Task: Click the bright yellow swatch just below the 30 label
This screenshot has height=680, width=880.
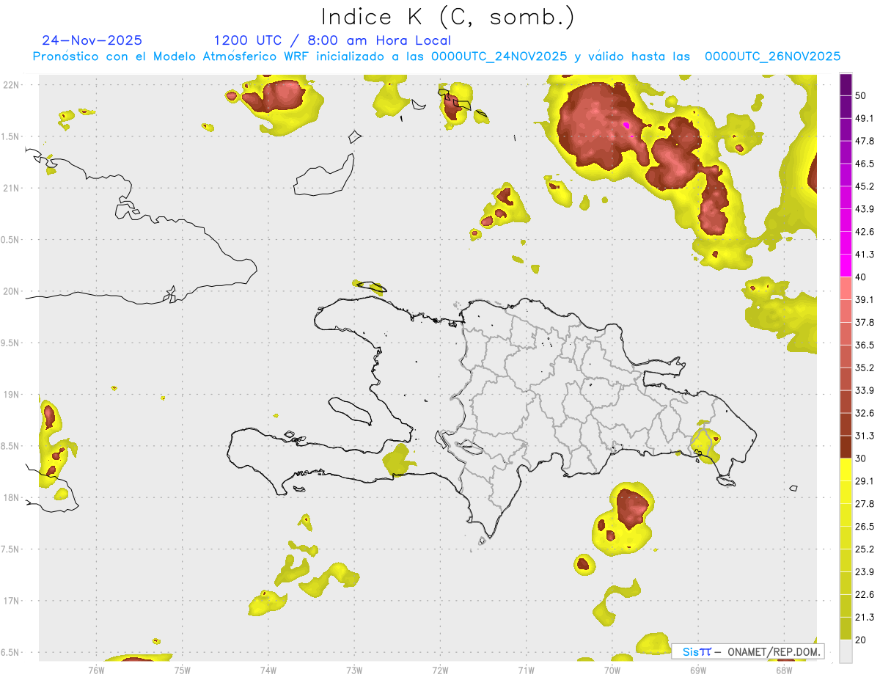Action: coord(846,469)
